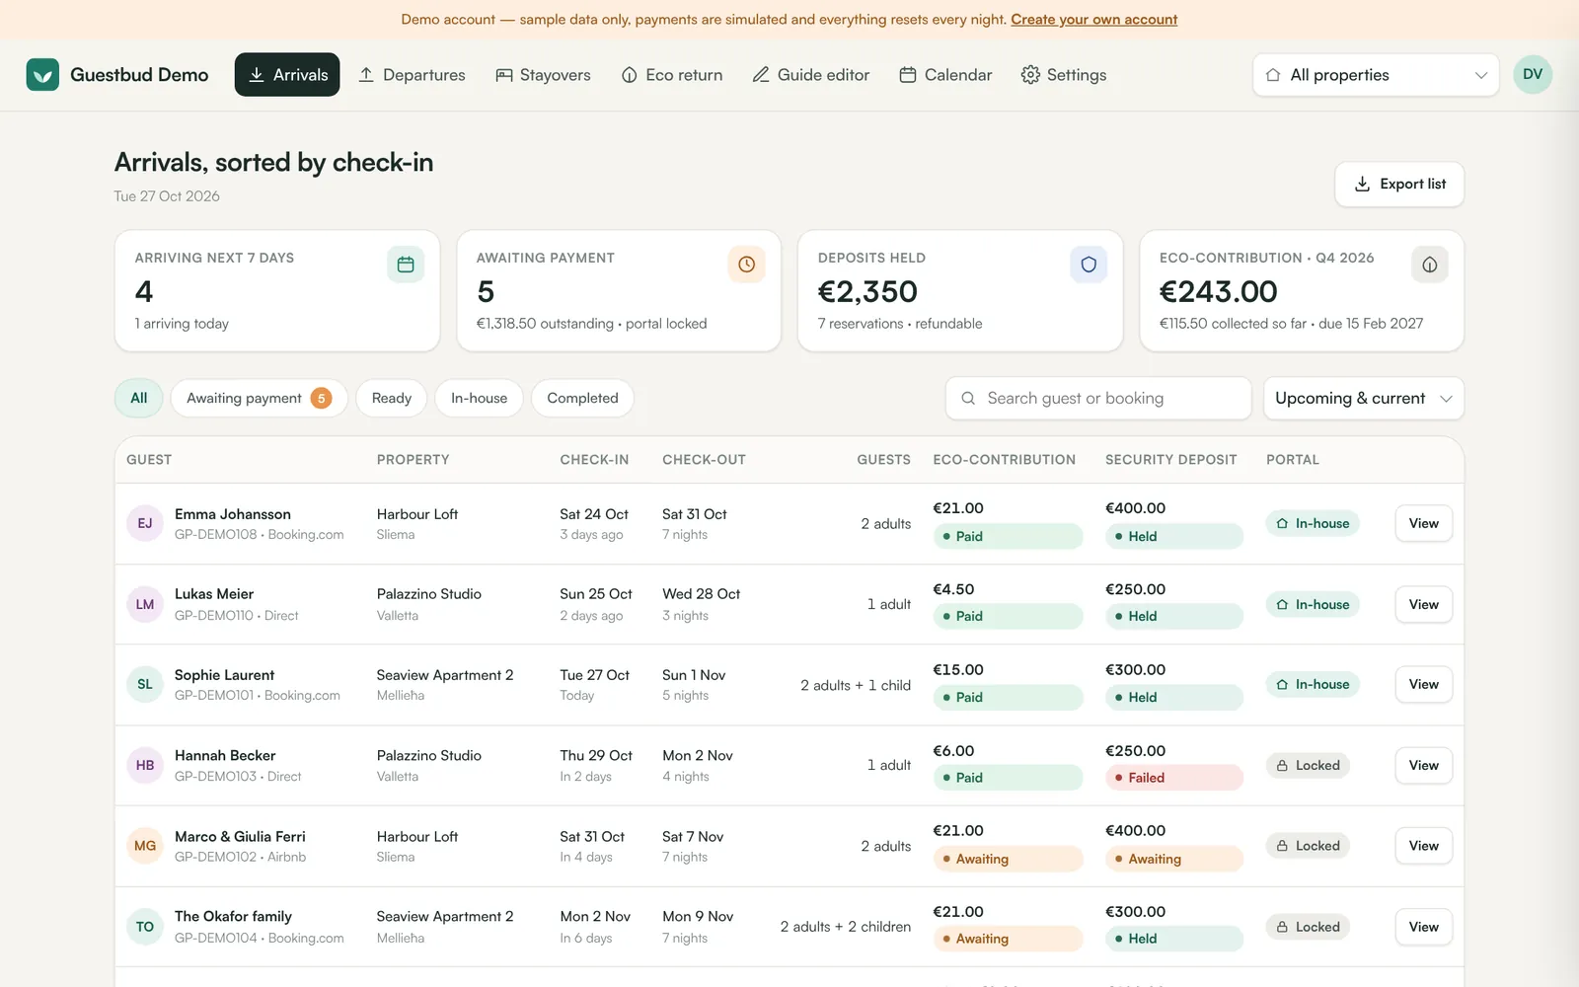Click the house icon in All properties selector

[1273, 75]
